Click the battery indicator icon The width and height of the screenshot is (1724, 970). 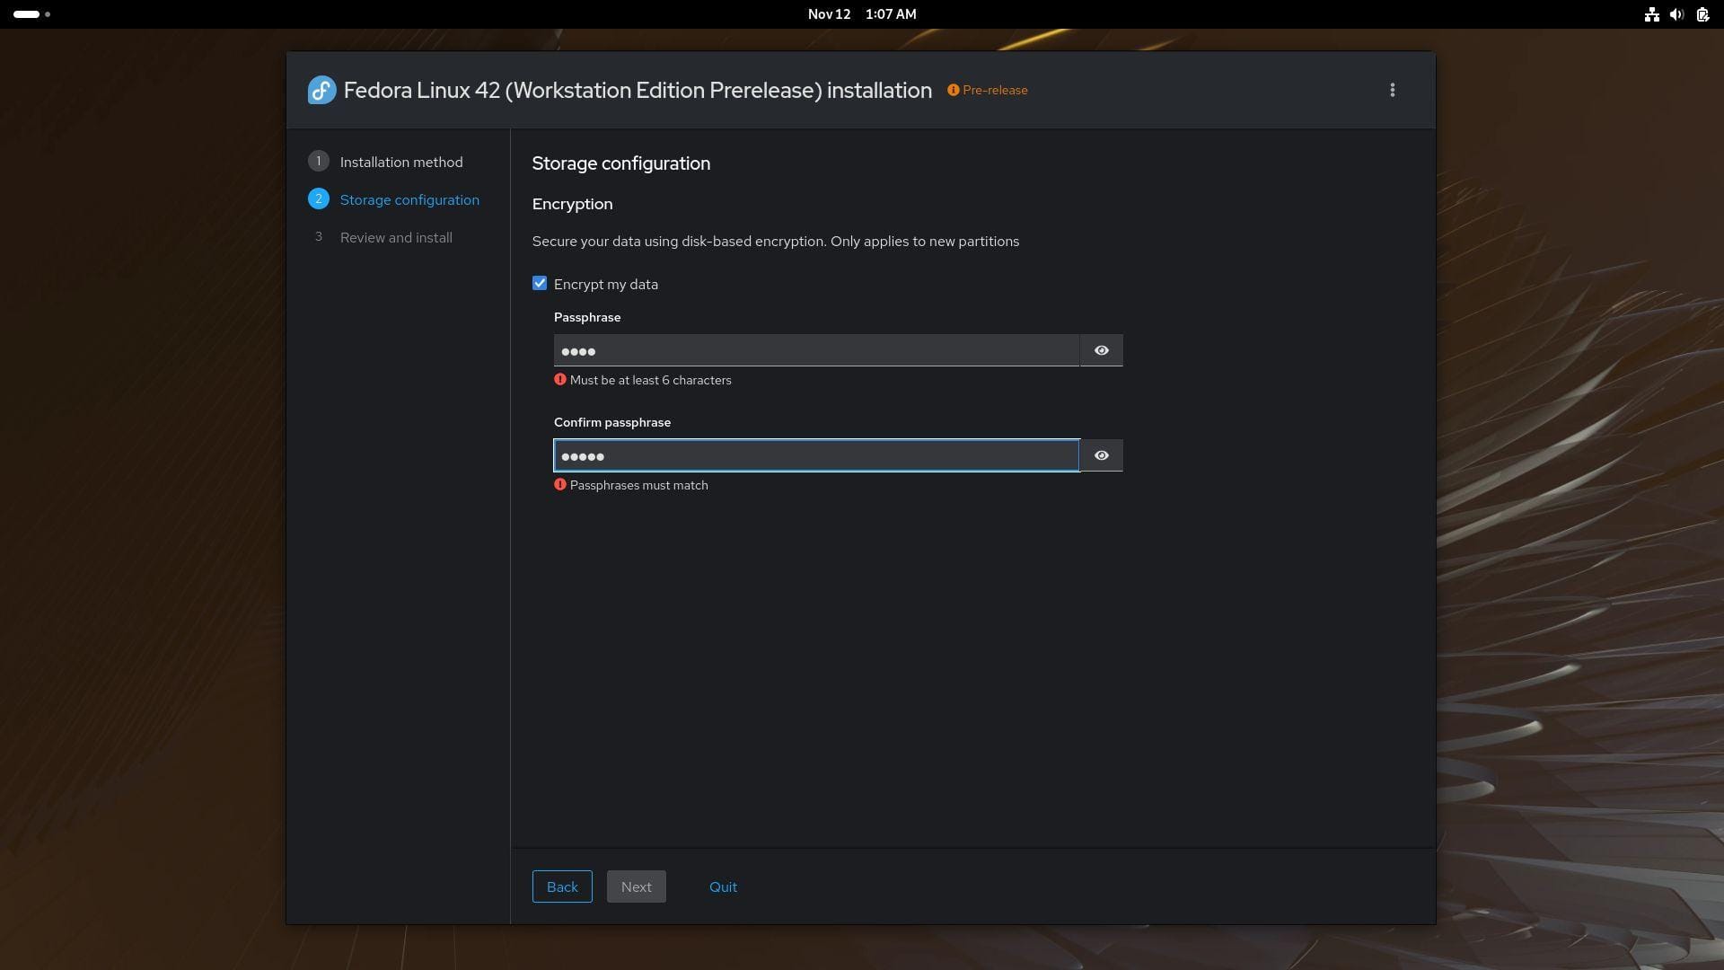click(x=1702, y=14)
